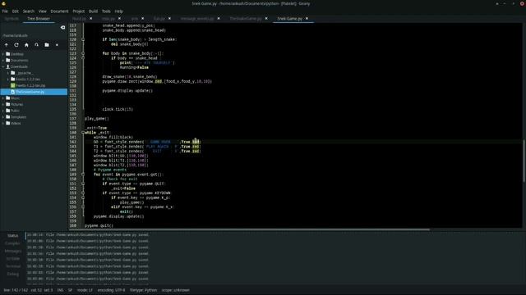
Task: Select the Tree Browser sidebar tab
Action: tap(39, 19)
